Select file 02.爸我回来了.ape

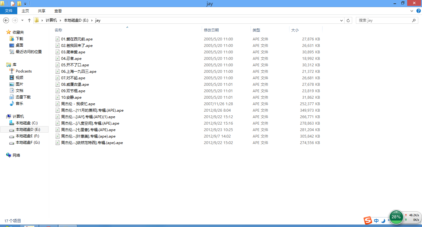coord(77,46)
